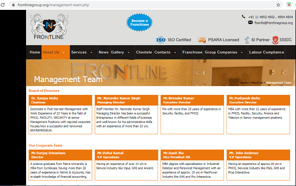Click the SI Partner logo icon

(247, 40)
